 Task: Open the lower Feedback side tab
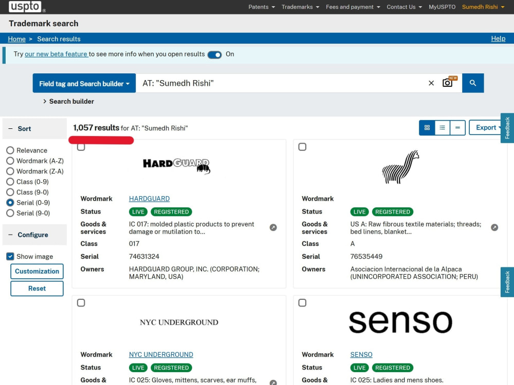pos(507,282)
